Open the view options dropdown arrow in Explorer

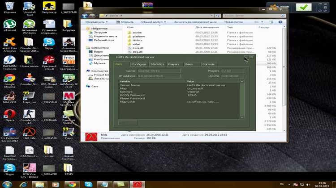262,22
